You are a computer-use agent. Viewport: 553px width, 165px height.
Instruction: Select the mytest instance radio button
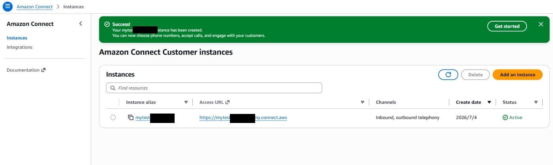tap(113, 117)
